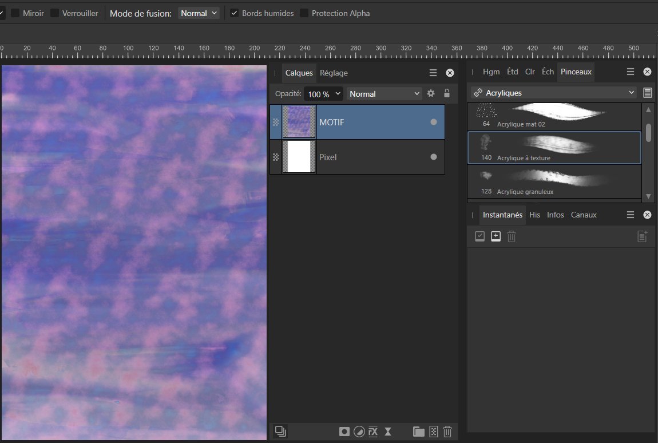Close the Instantanés panel
The image size is (658, 443).
648,215
